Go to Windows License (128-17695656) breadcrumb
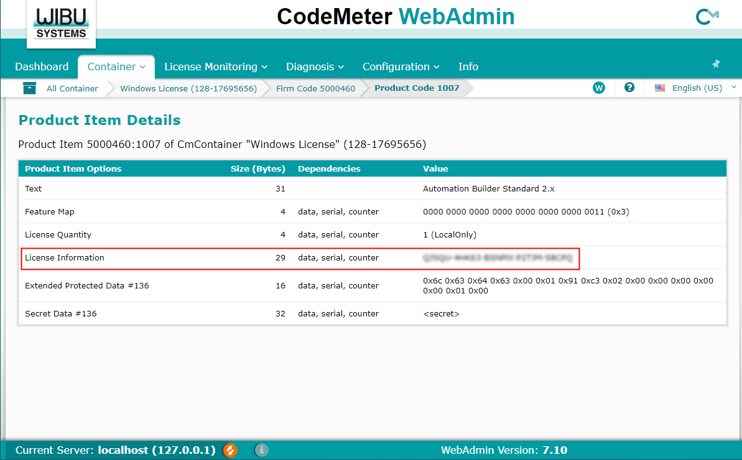The image size is (742, 460). (188, 88)
